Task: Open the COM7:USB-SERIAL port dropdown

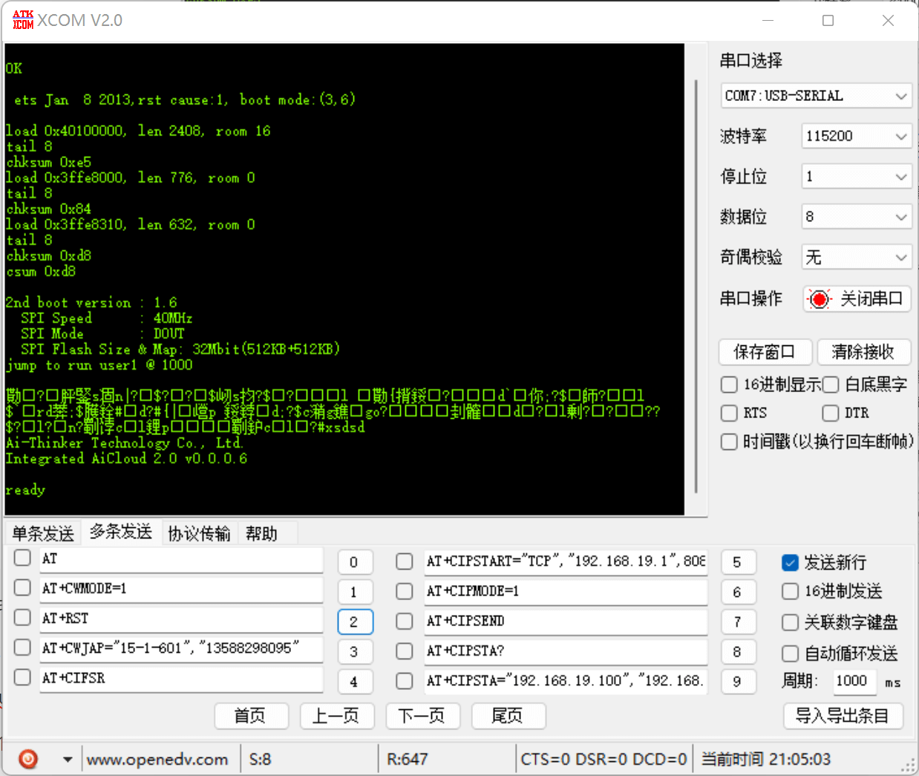Action: point(816,96)
